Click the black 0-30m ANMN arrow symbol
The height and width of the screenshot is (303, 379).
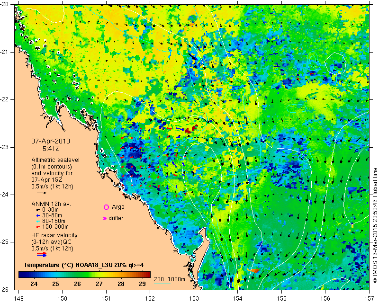pos(38,210)
